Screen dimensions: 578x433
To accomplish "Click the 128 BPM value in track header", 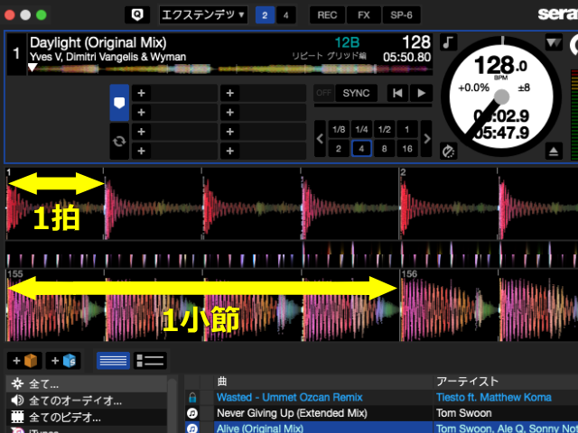I will coord(416,42).
